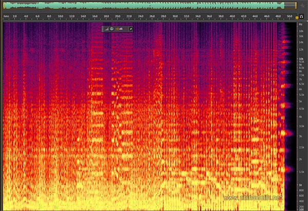308x211 pixels.
Task: Click the 10k label on frequency ruler
Action: coord(301,58)
